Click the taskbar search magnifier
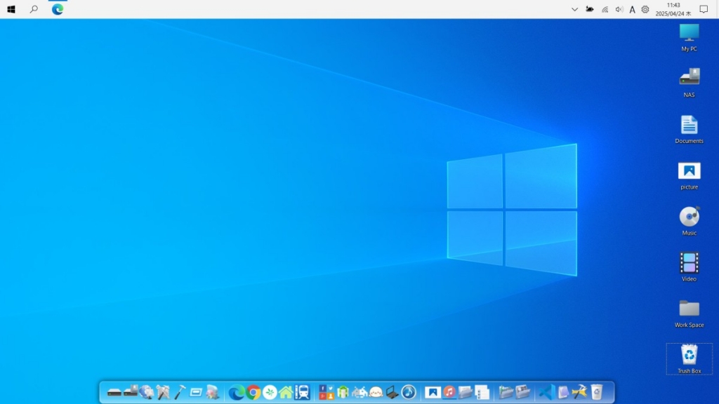Viewport: 719px width, 404px height. [x=34, y=10]
